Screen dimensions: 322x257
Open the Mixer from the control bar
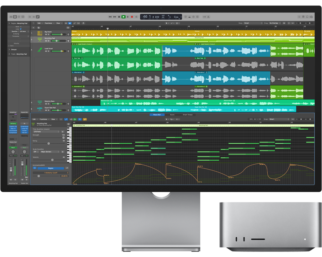point(34,17)
